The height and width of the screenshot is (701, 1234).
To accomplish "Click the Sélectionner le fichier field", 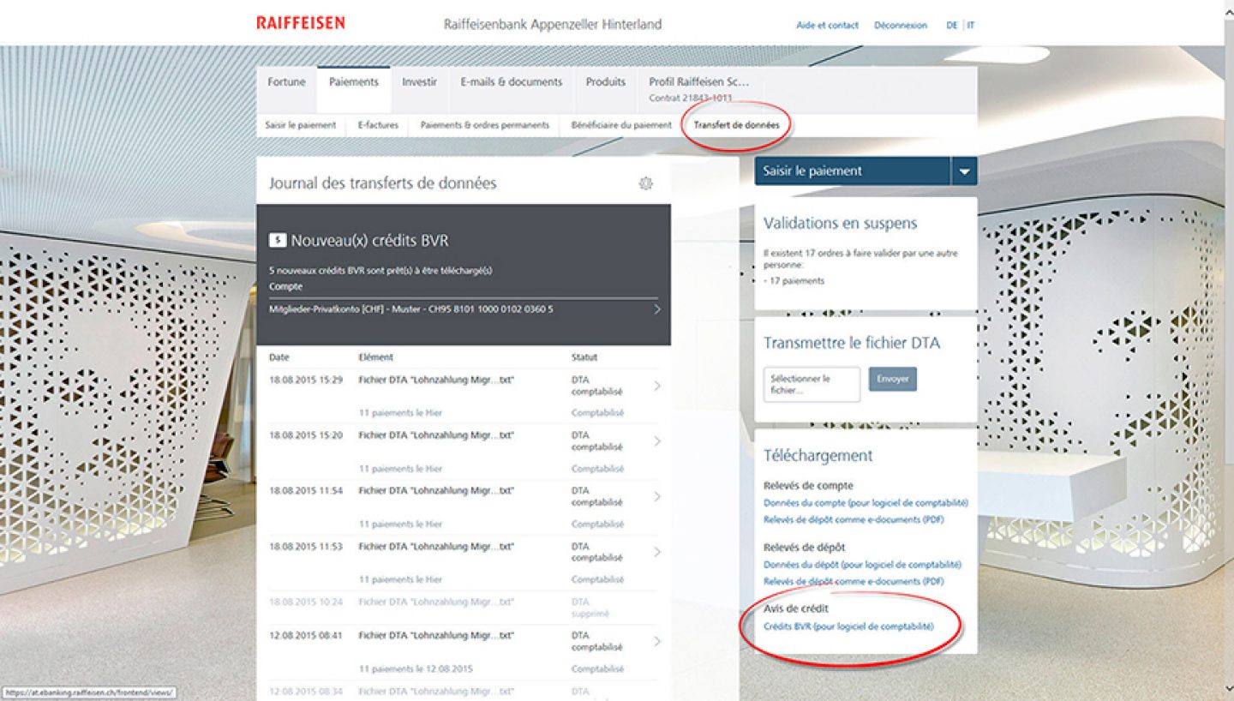I will click(811, 384).
